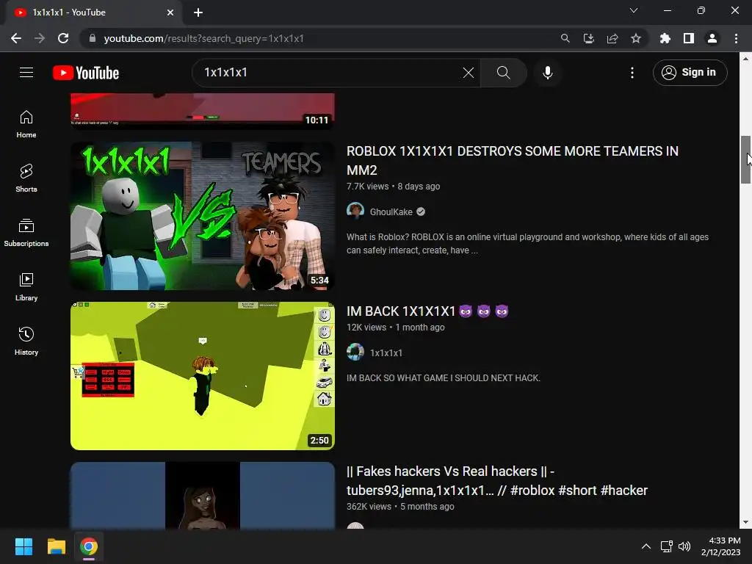This screenshot has height=564, width=752.
Task: Open the 1x1x1x1 channel avatar
Action: [355, 352]
